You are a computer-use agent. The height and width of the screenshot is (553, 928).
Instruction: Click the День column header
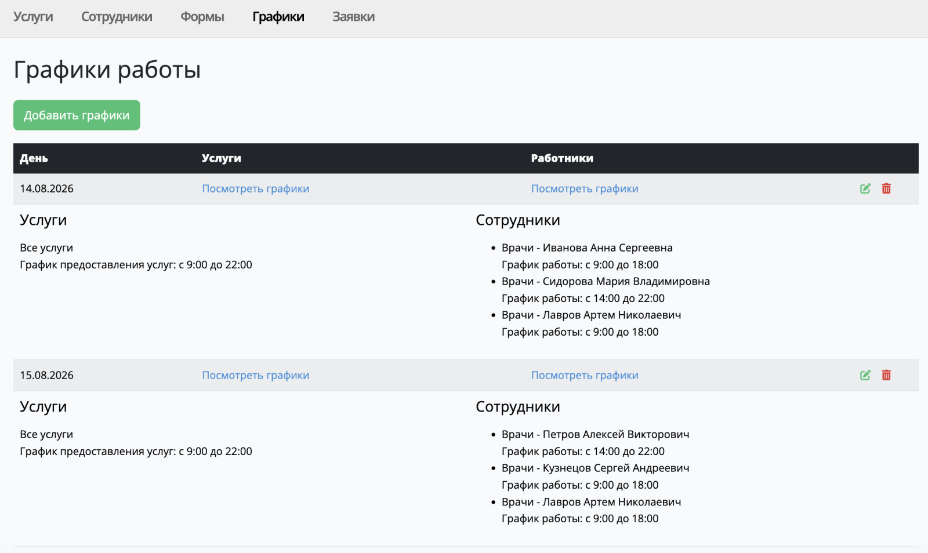(34, 158)
